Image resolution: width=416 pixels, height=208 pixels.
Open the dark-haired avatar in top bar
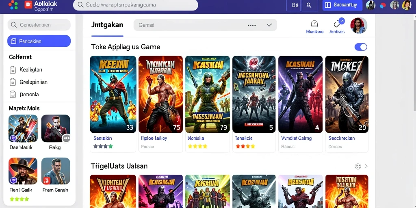(370, 5)
